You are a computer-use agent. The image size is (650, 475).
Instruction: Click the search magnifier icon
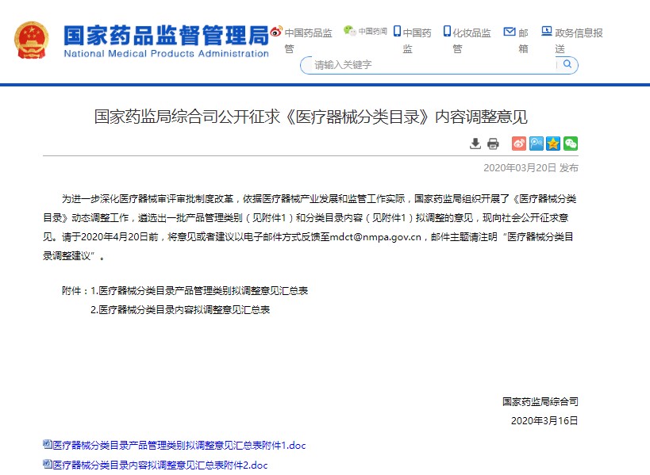coord(568,64)
